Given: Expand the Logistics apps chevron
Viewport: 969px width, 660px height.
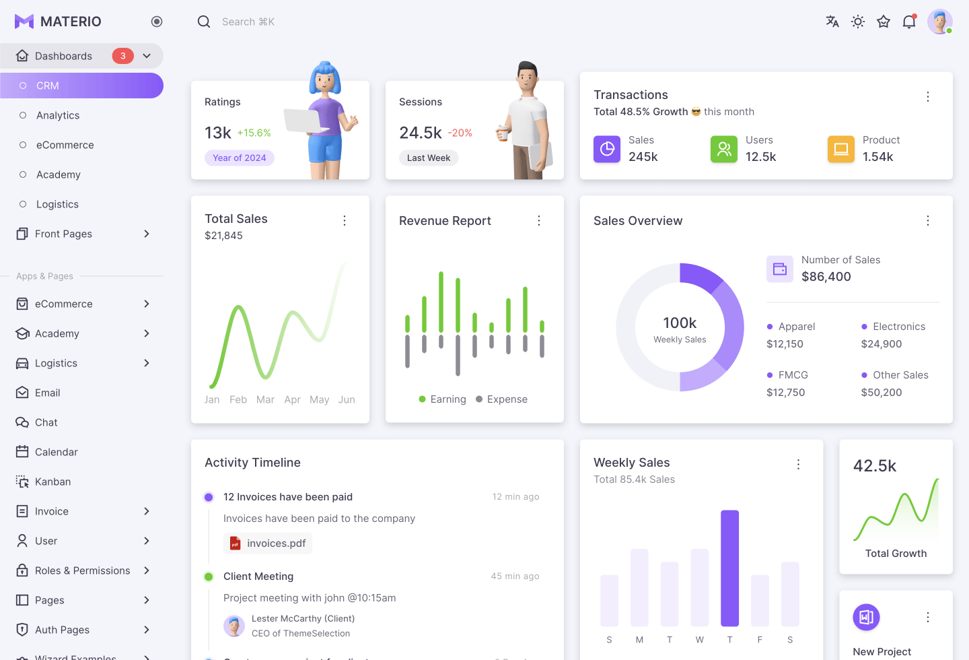Looking at the screenshot, I should coord(147,363).
